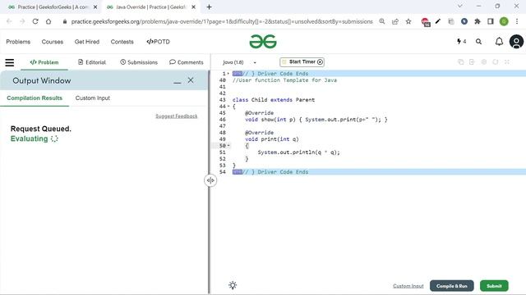
Task: Open the tab search chevron in title bar
Action: tap(460, 6)
